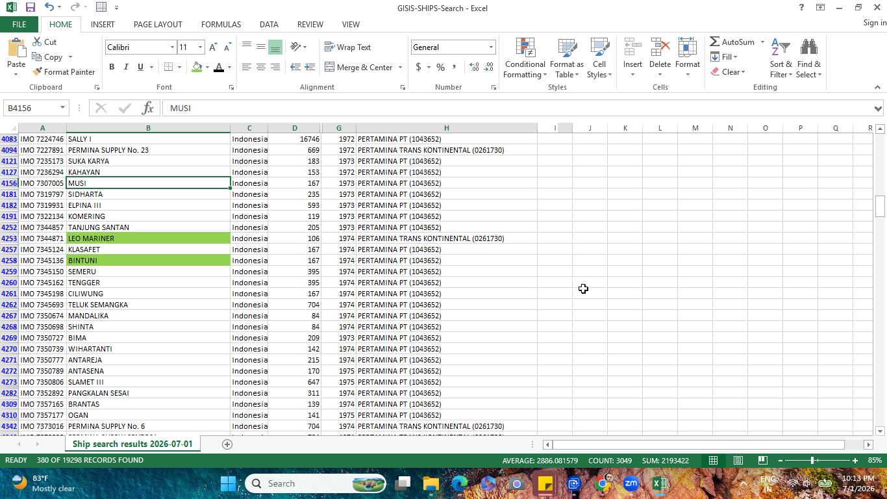Open the FILE tab
This screenshot has width=887, height=499.
point(19,25)
